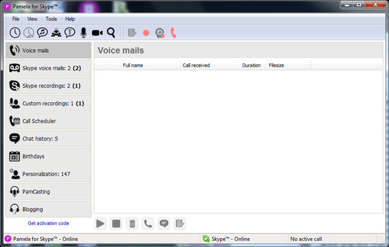Open the Blogging section
This screenshot has width=389, height=247.
pyautogui.click(x=49, y=209)
